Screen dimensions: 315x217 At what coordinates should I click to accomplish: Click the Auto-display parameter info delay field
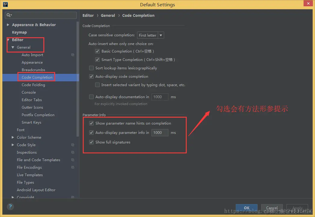(x=160, y=133)
